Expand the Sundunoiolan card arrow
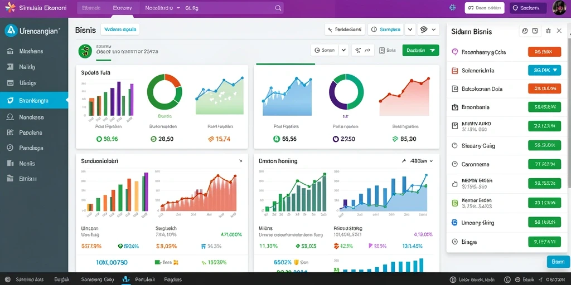The width and height of the screenshot is (571, 285). pos(240,161)
